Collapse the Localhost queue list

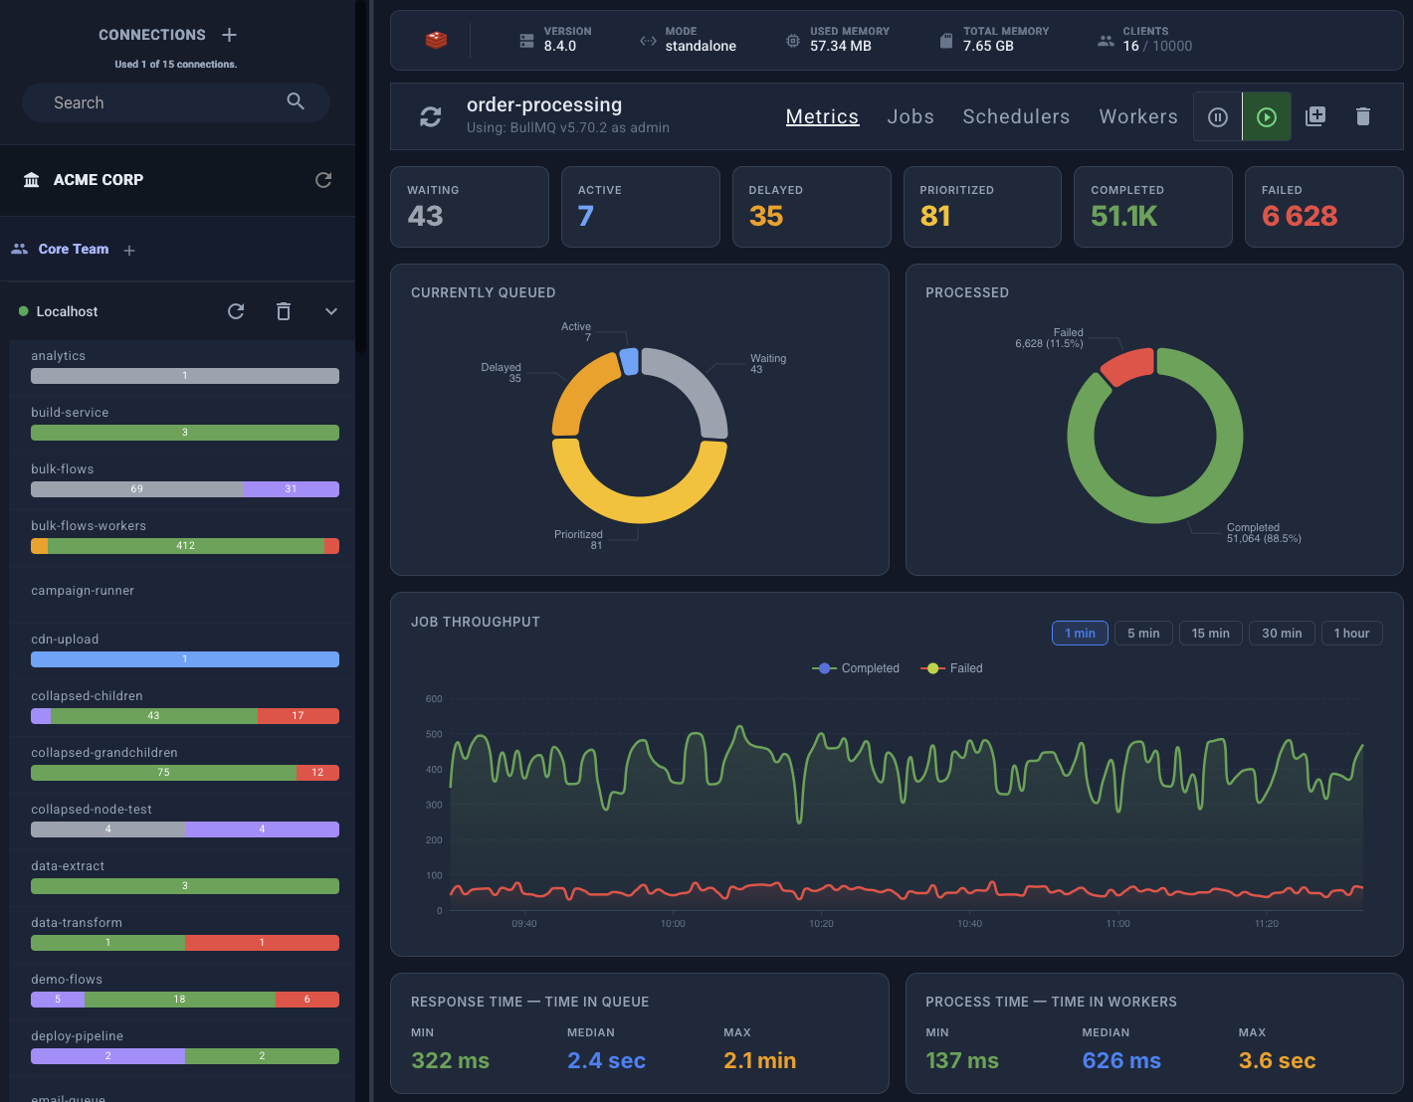[x=331, y=311]
